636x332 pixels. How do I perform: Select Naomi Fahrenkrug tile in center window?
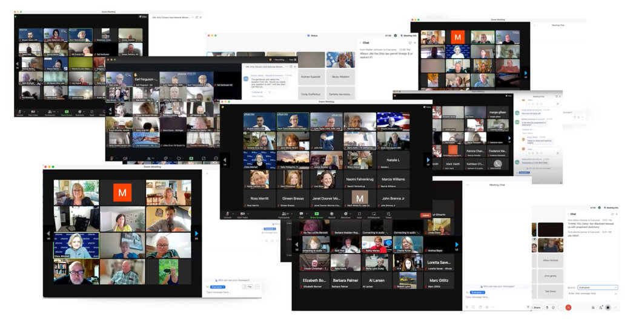359,180
